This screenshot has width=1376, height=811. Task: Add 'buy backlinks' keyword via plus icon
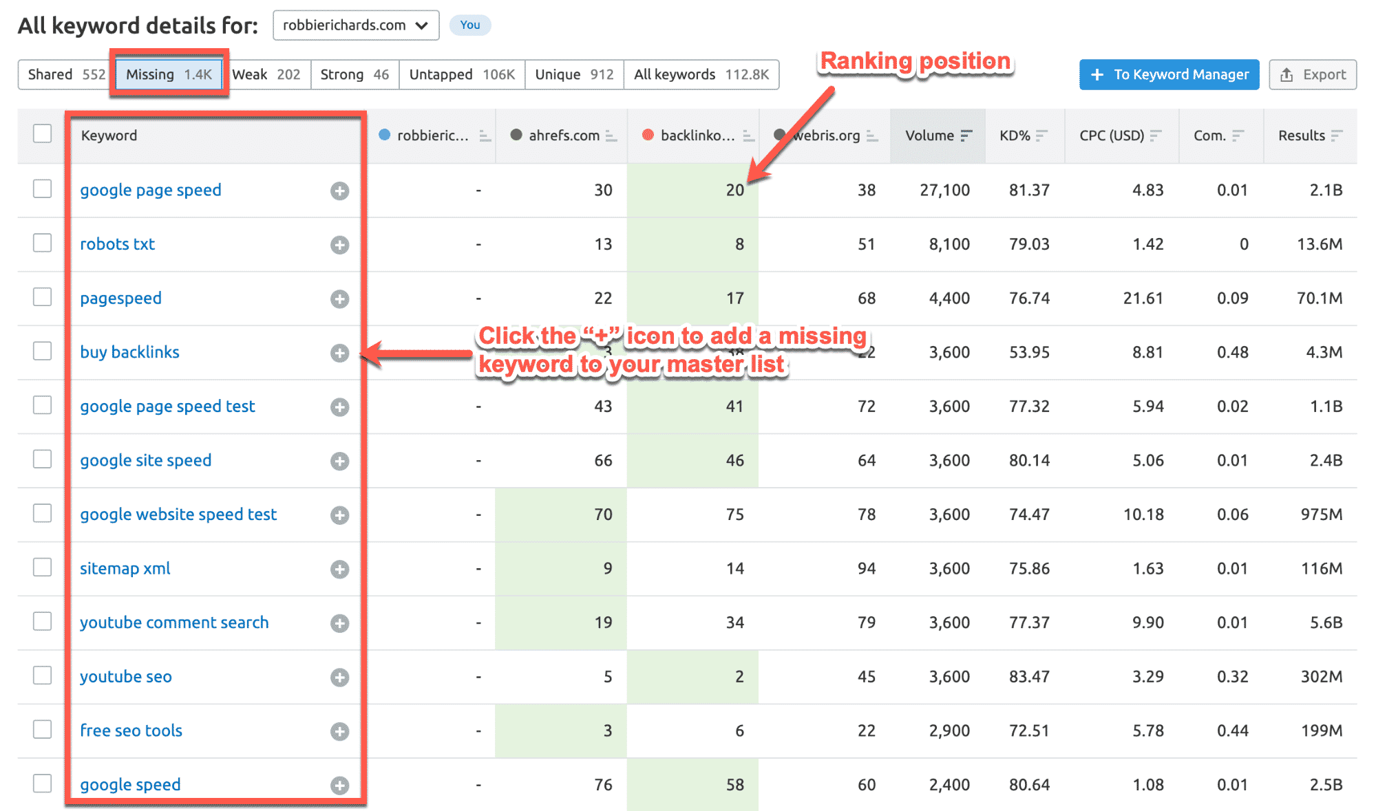pyautogui.click(x=339, y=353)
